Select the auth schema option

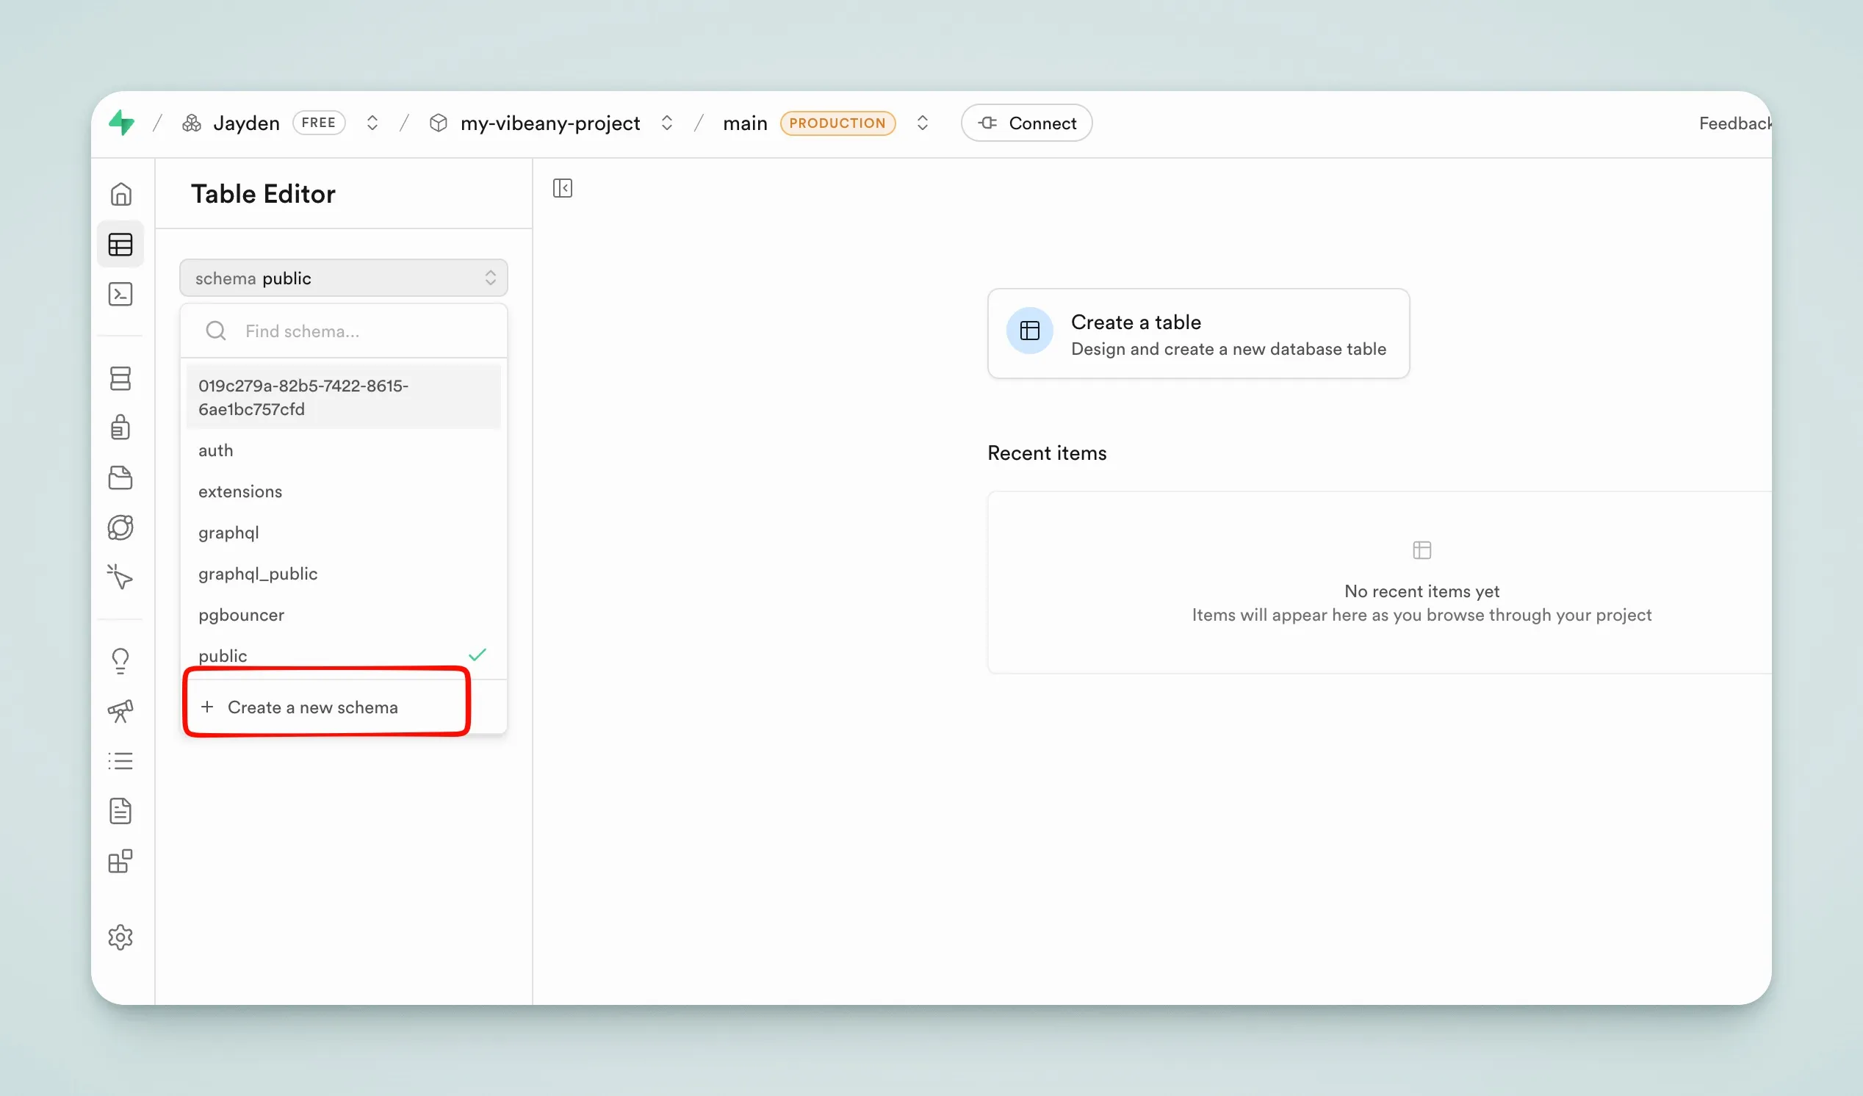pyautogui.click(x=216, y=450)
